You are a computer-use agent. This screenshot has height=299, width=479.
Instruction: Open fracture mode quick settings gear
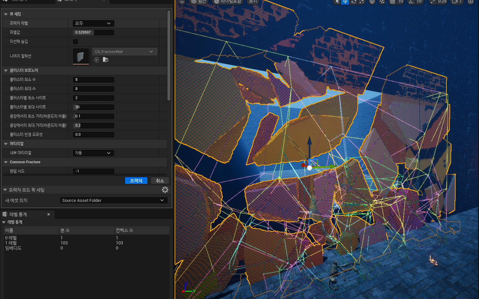[x=165, y=190]
